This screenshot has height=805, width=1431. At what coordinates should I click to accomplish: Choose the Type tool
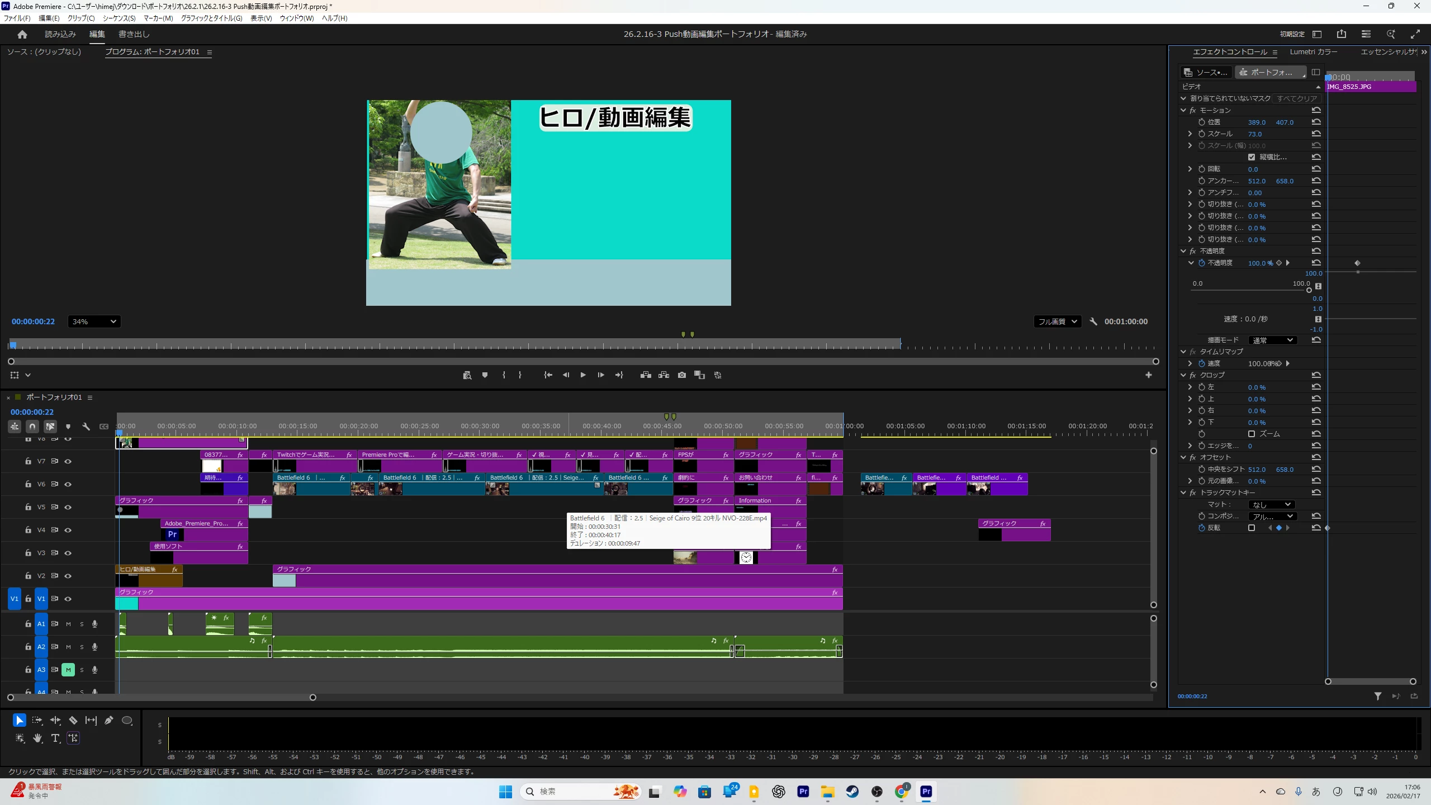tap(55, 738)
